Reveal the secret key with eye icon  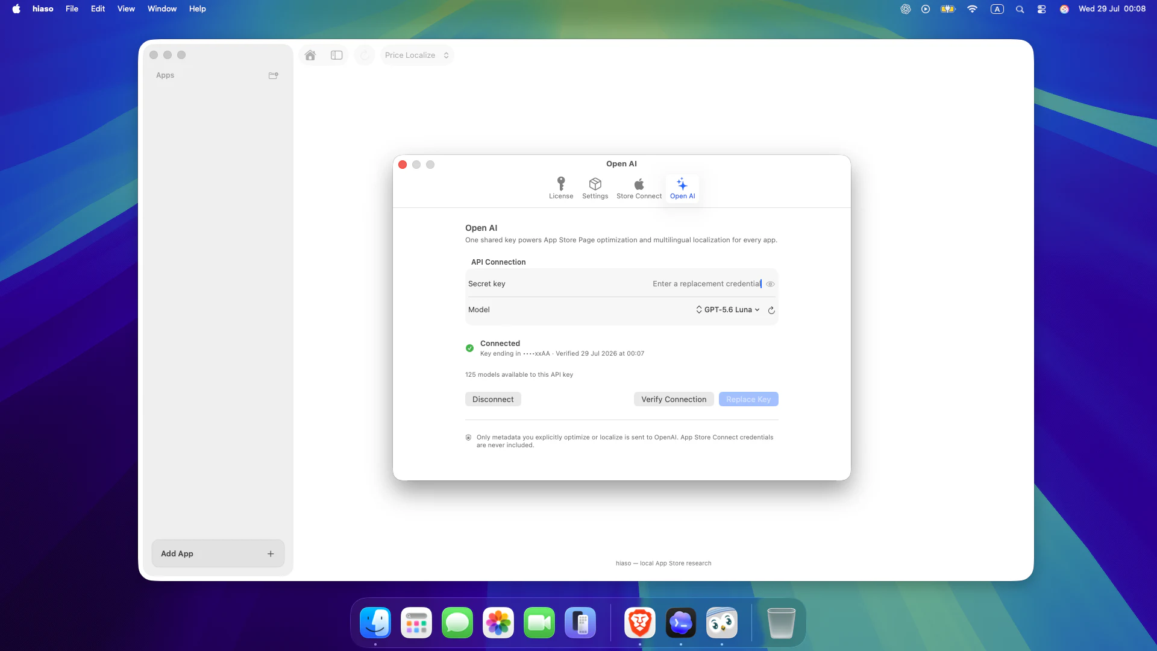(x=770, y=284)
